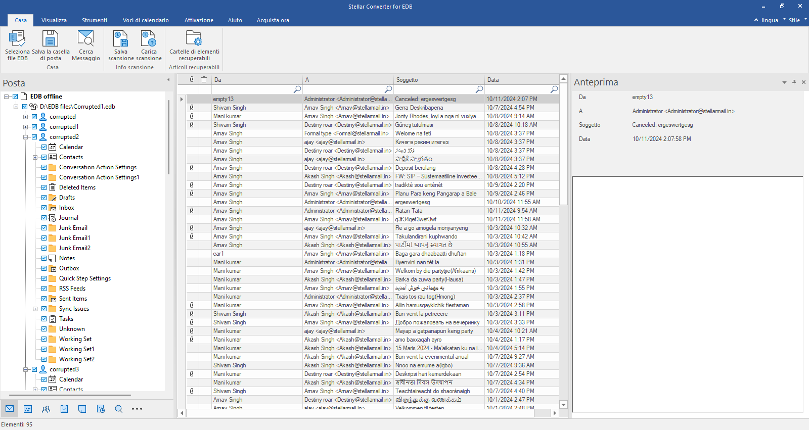The height and width of the screenshot is (430, 809).
Task: Open Cartelle di elementi recuperabili
Action: click(194, 45)
